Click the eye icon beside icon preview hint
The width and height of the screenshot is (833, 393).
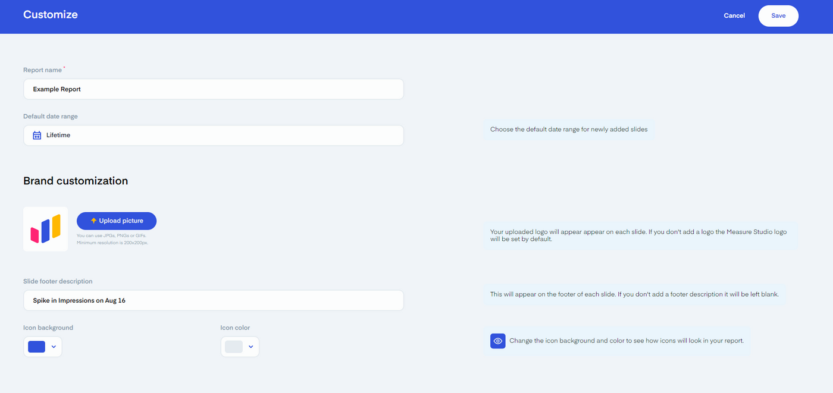[x=498, y=341]
